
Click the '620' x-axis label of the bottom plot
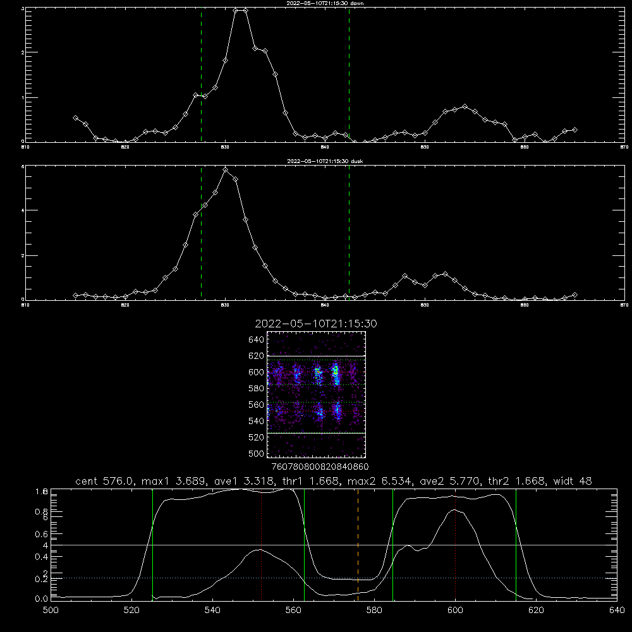coord(536,611)
